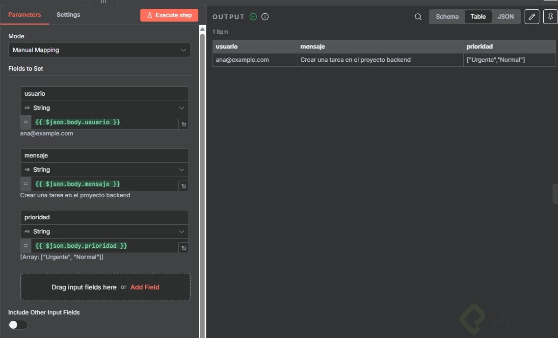The width and height of the screenshot is (558, 338).
Task: Click the info icon next to OUTPUT
Action: [265, 17]
